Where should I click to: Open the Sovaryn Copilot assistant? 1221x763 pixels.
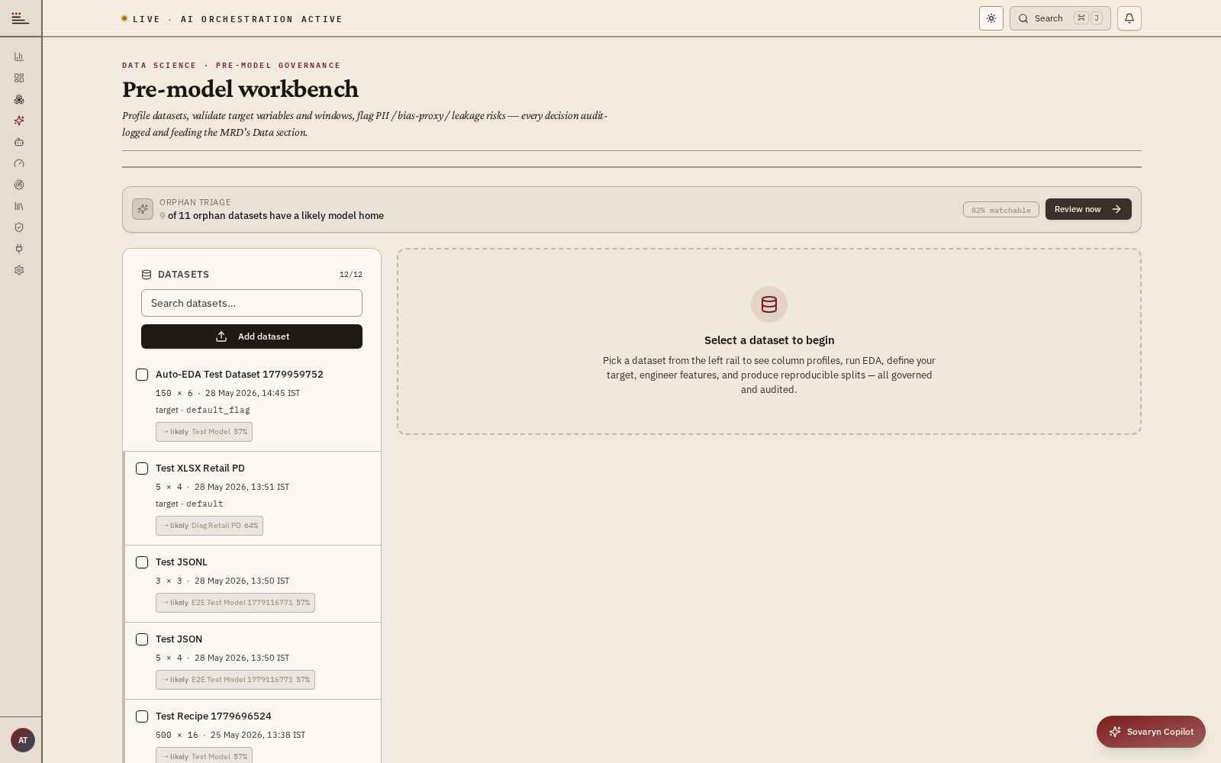[x=1151, y=732]
